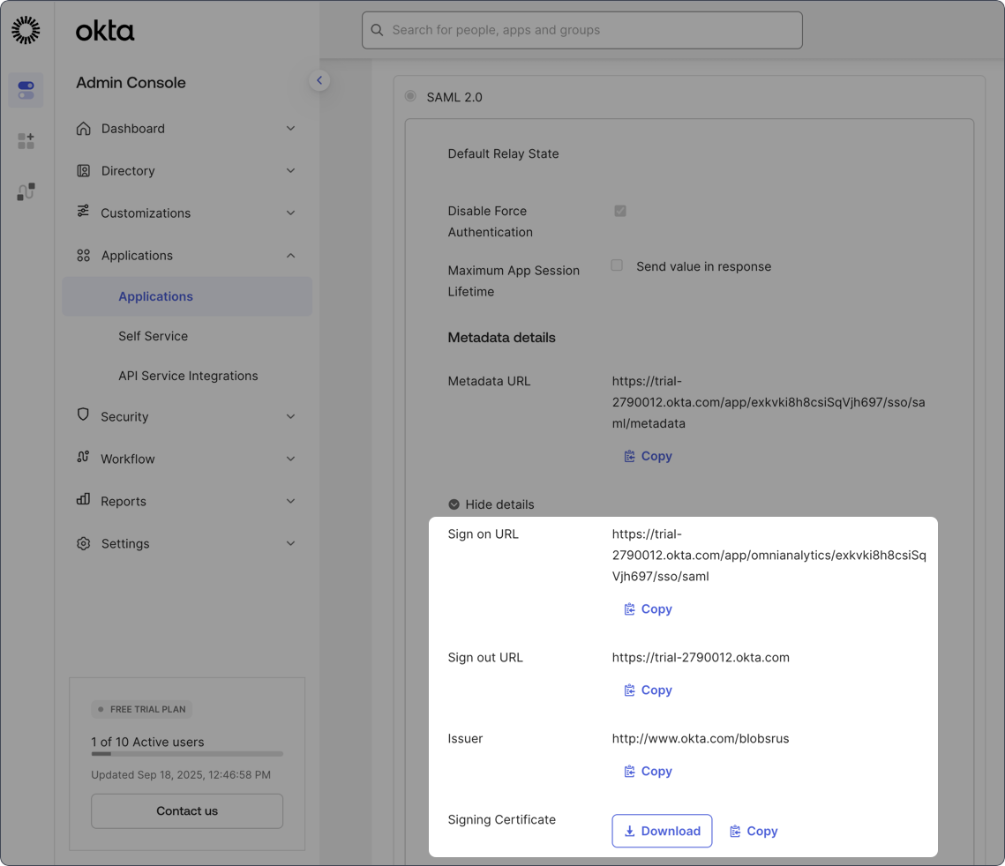Viewport: 1005px width, 866px height.
Task: Select the SAML 2.0 radio button
Action: 410,96
